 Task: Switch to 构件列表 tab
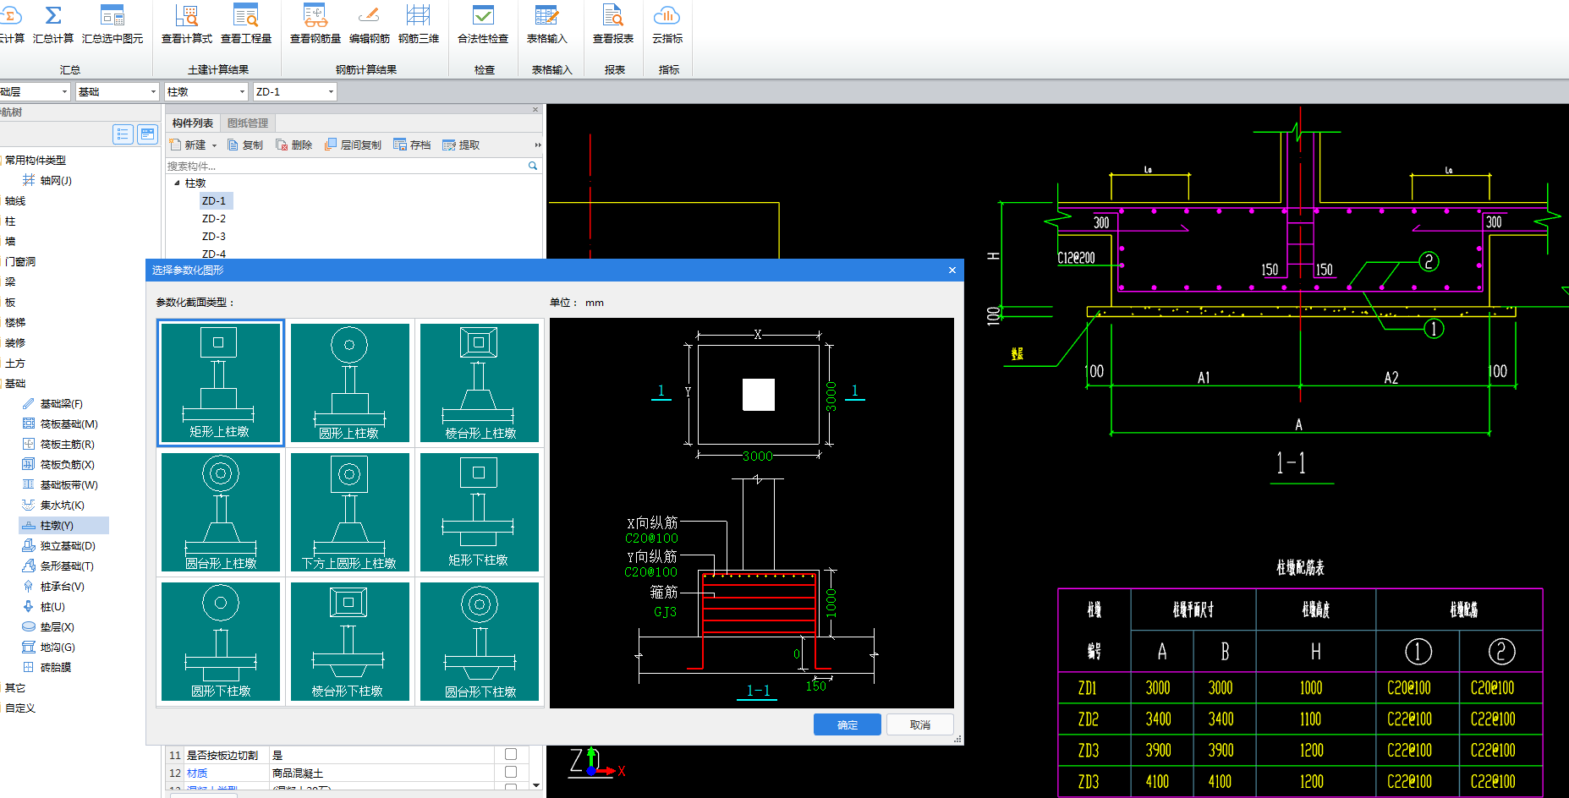[x=193, y=123]
